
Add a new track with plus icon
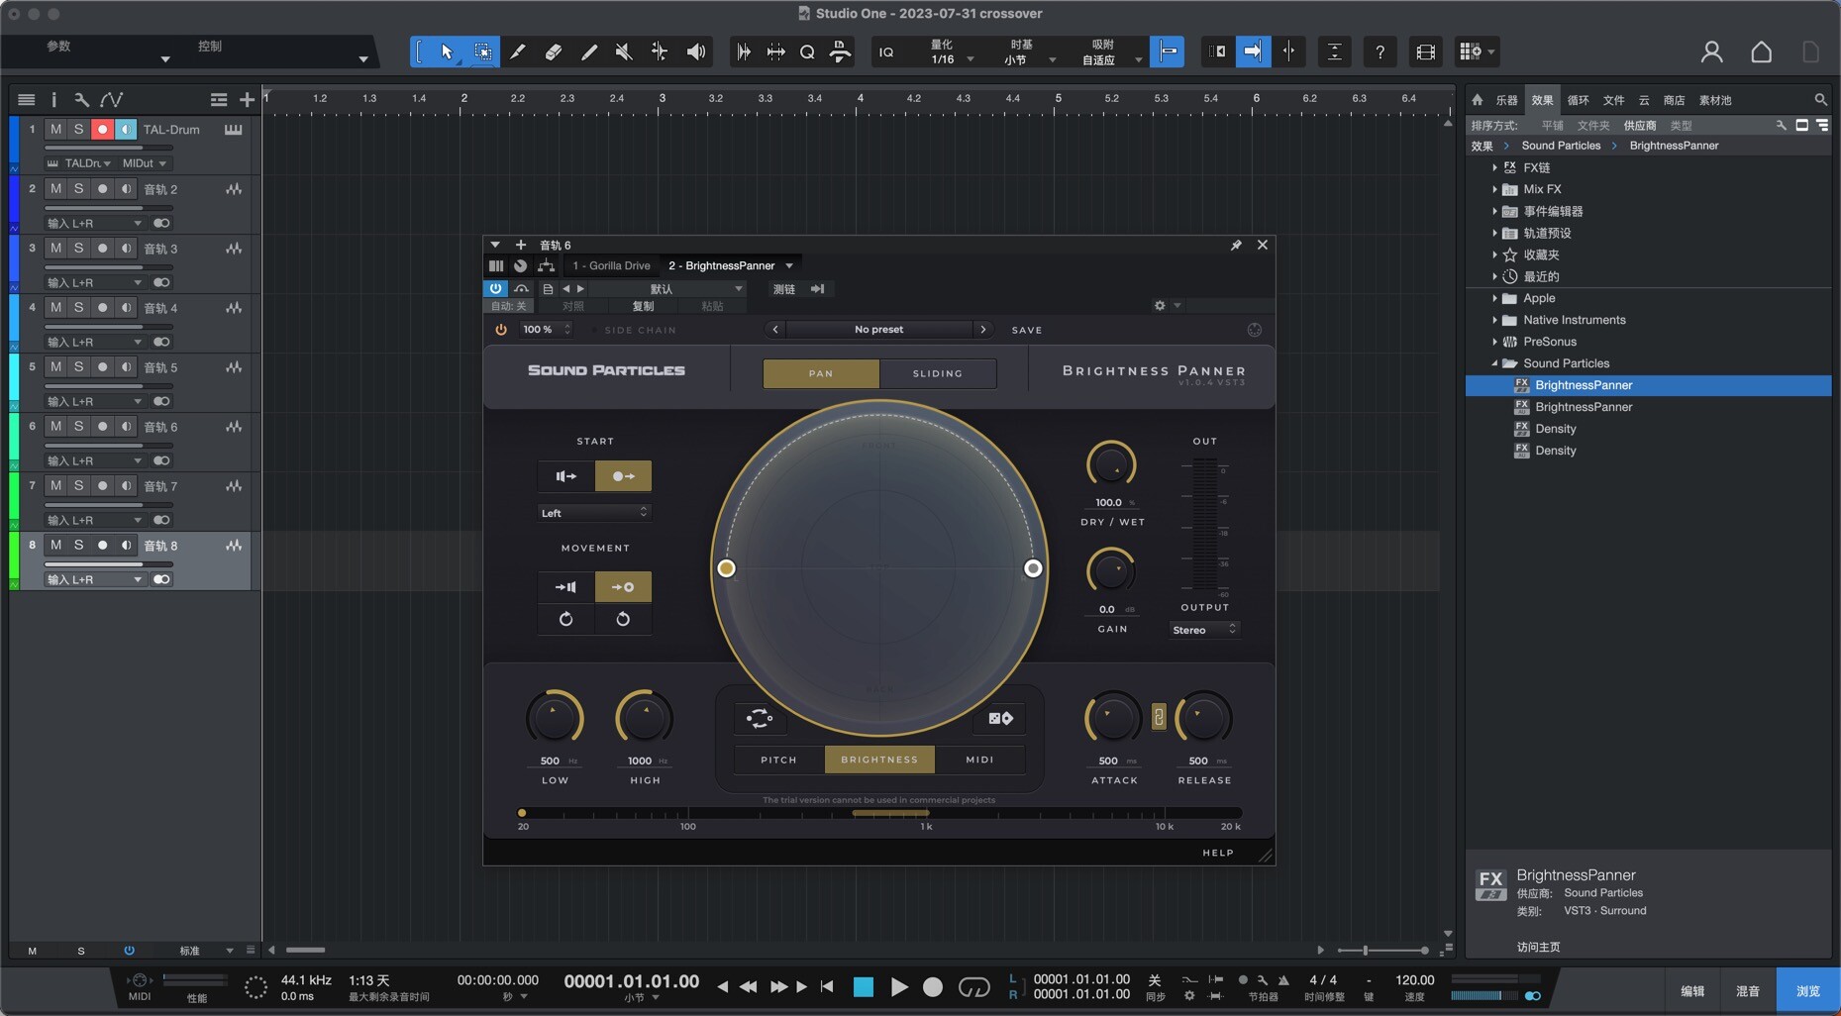[x=247, y=99]
